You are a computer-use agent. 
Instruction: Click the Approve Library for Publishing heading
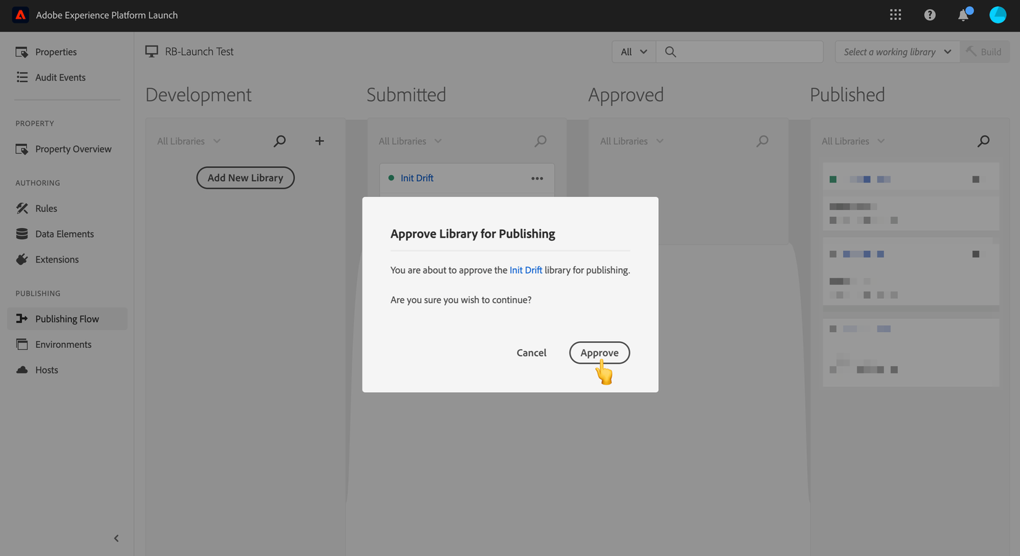pos(473,234)
